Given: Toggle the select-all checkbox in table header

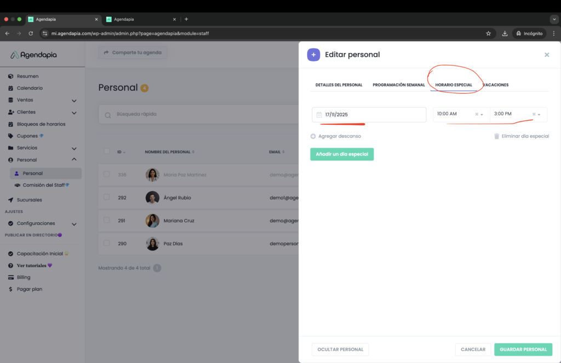Looking at the screenshot, I should pyautogui.click(x=107, y=152).
